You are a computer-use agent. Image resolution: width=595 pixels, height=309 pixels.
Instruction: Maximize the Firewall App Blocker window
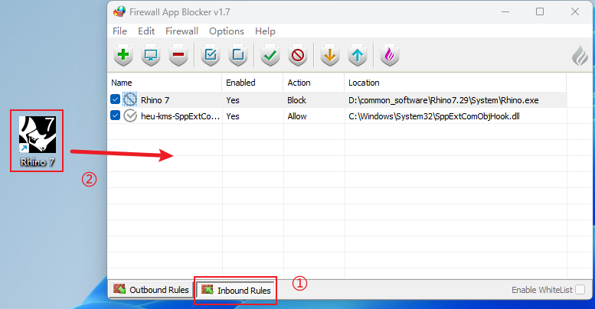[540, 11]
